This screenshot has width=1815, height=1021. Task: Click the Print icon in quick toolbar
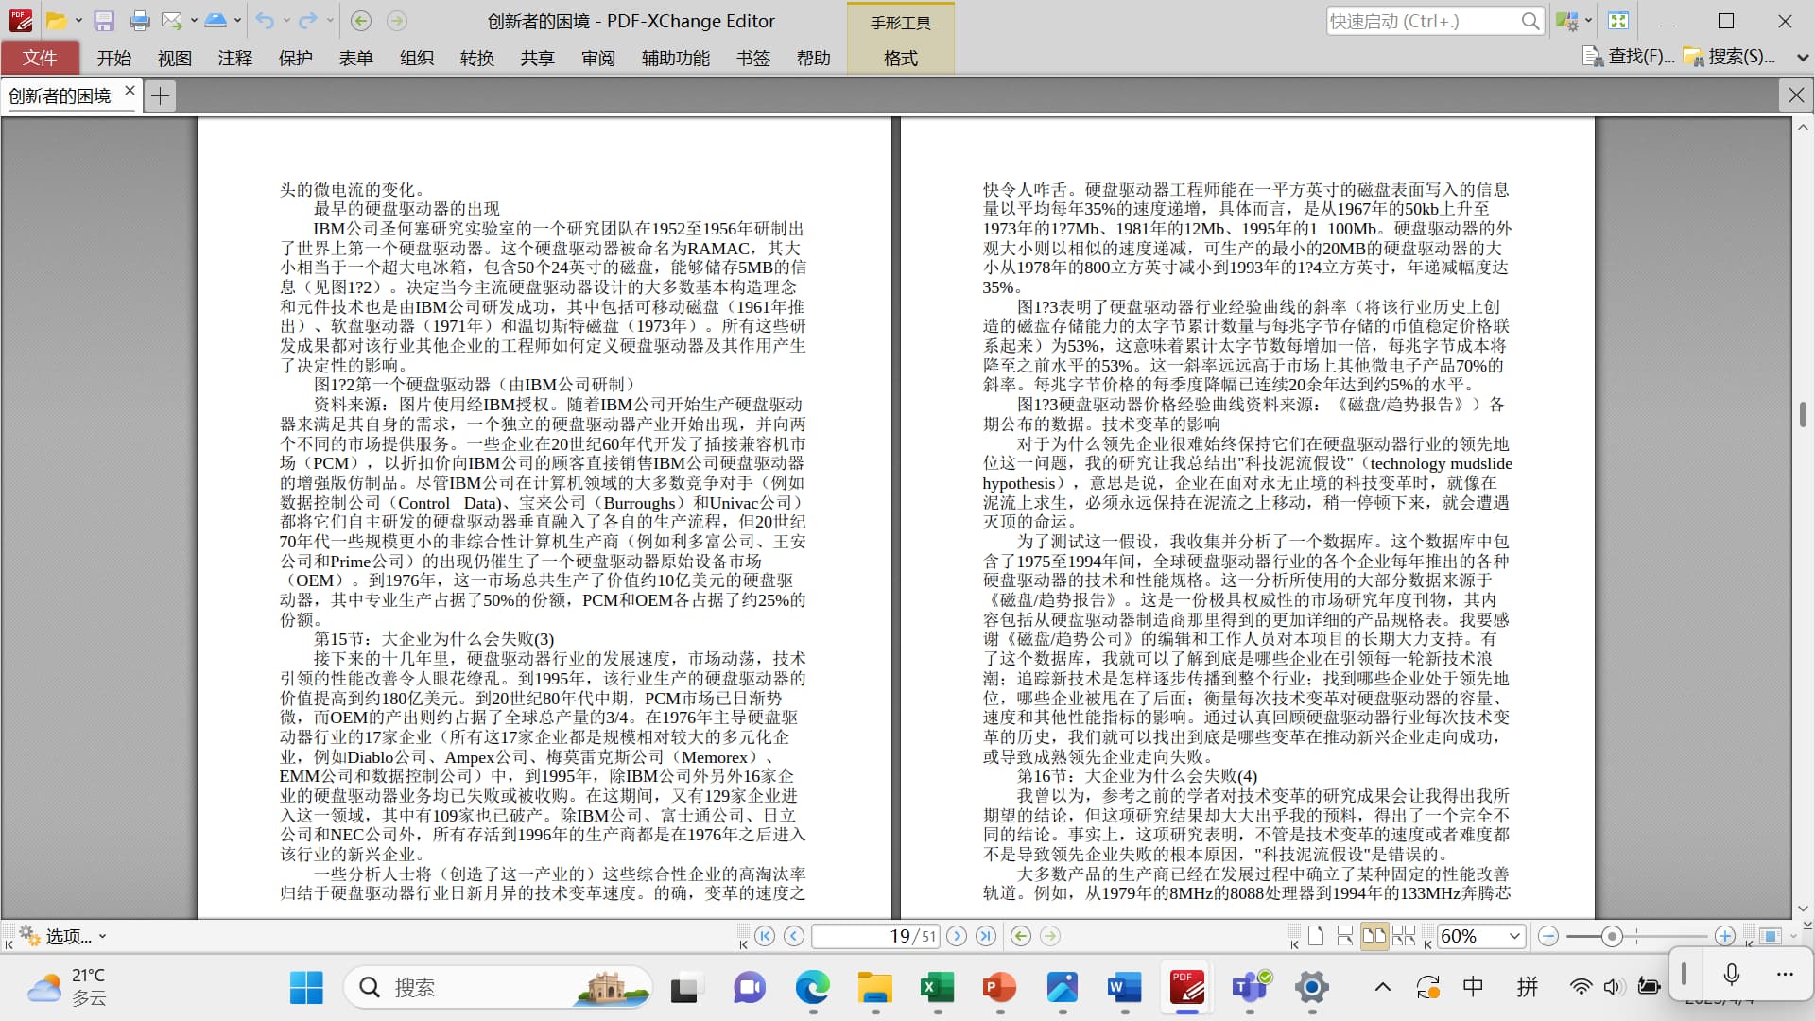click(139, 21)
